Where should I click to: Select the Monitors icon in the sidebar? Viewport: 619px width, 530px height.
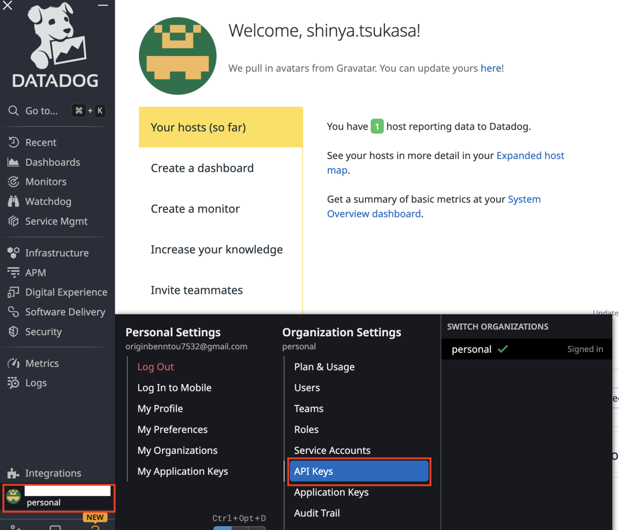[x=13, y=182]
